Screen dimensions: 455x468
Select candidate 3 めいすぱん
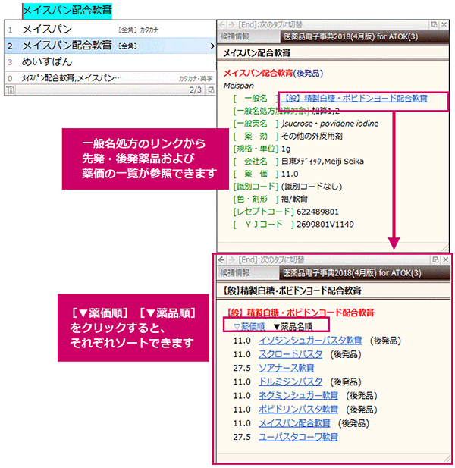pos(110,62)
